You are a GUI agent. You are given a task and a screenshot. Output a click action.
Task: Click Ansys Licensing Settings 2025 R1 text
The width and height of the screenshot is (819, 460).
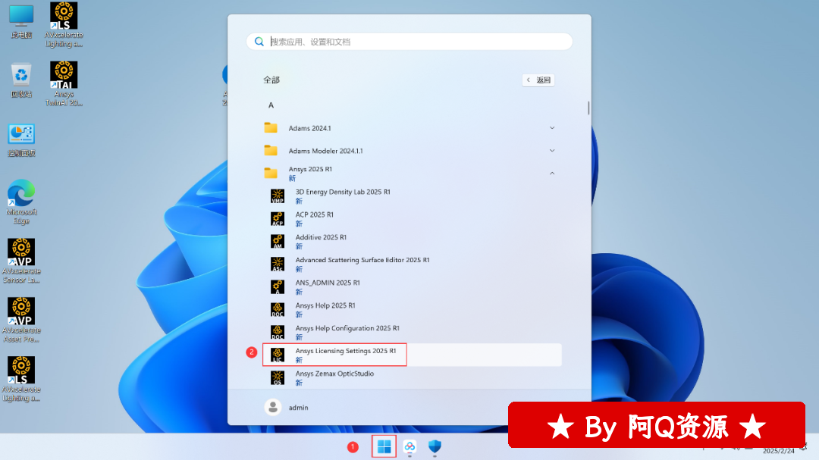point(346,351)
